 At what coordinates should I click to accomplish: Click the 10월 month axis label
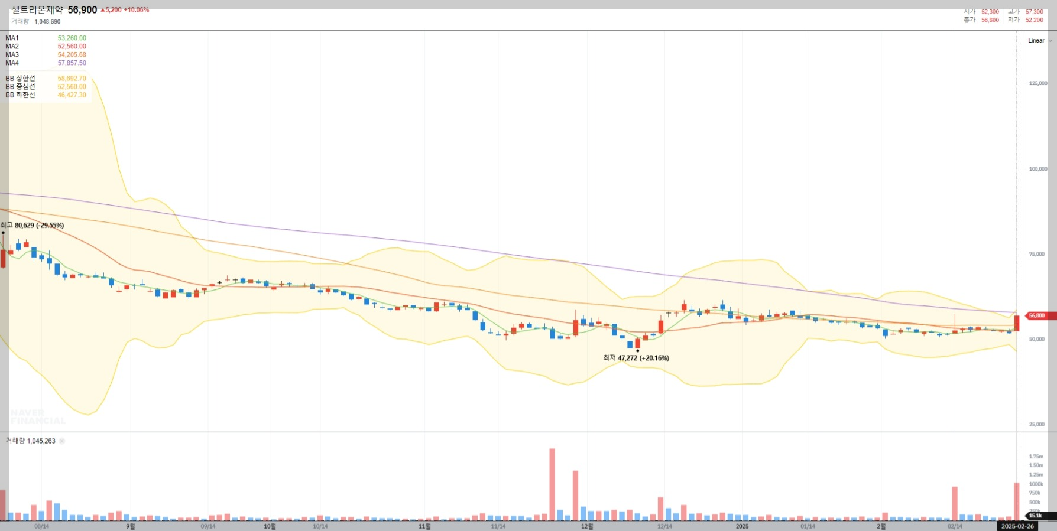click(270, 526)
